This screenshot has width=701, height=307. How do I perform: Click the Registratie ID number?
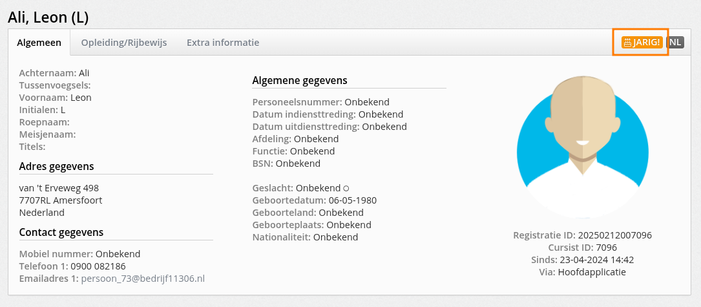point(614,235)
